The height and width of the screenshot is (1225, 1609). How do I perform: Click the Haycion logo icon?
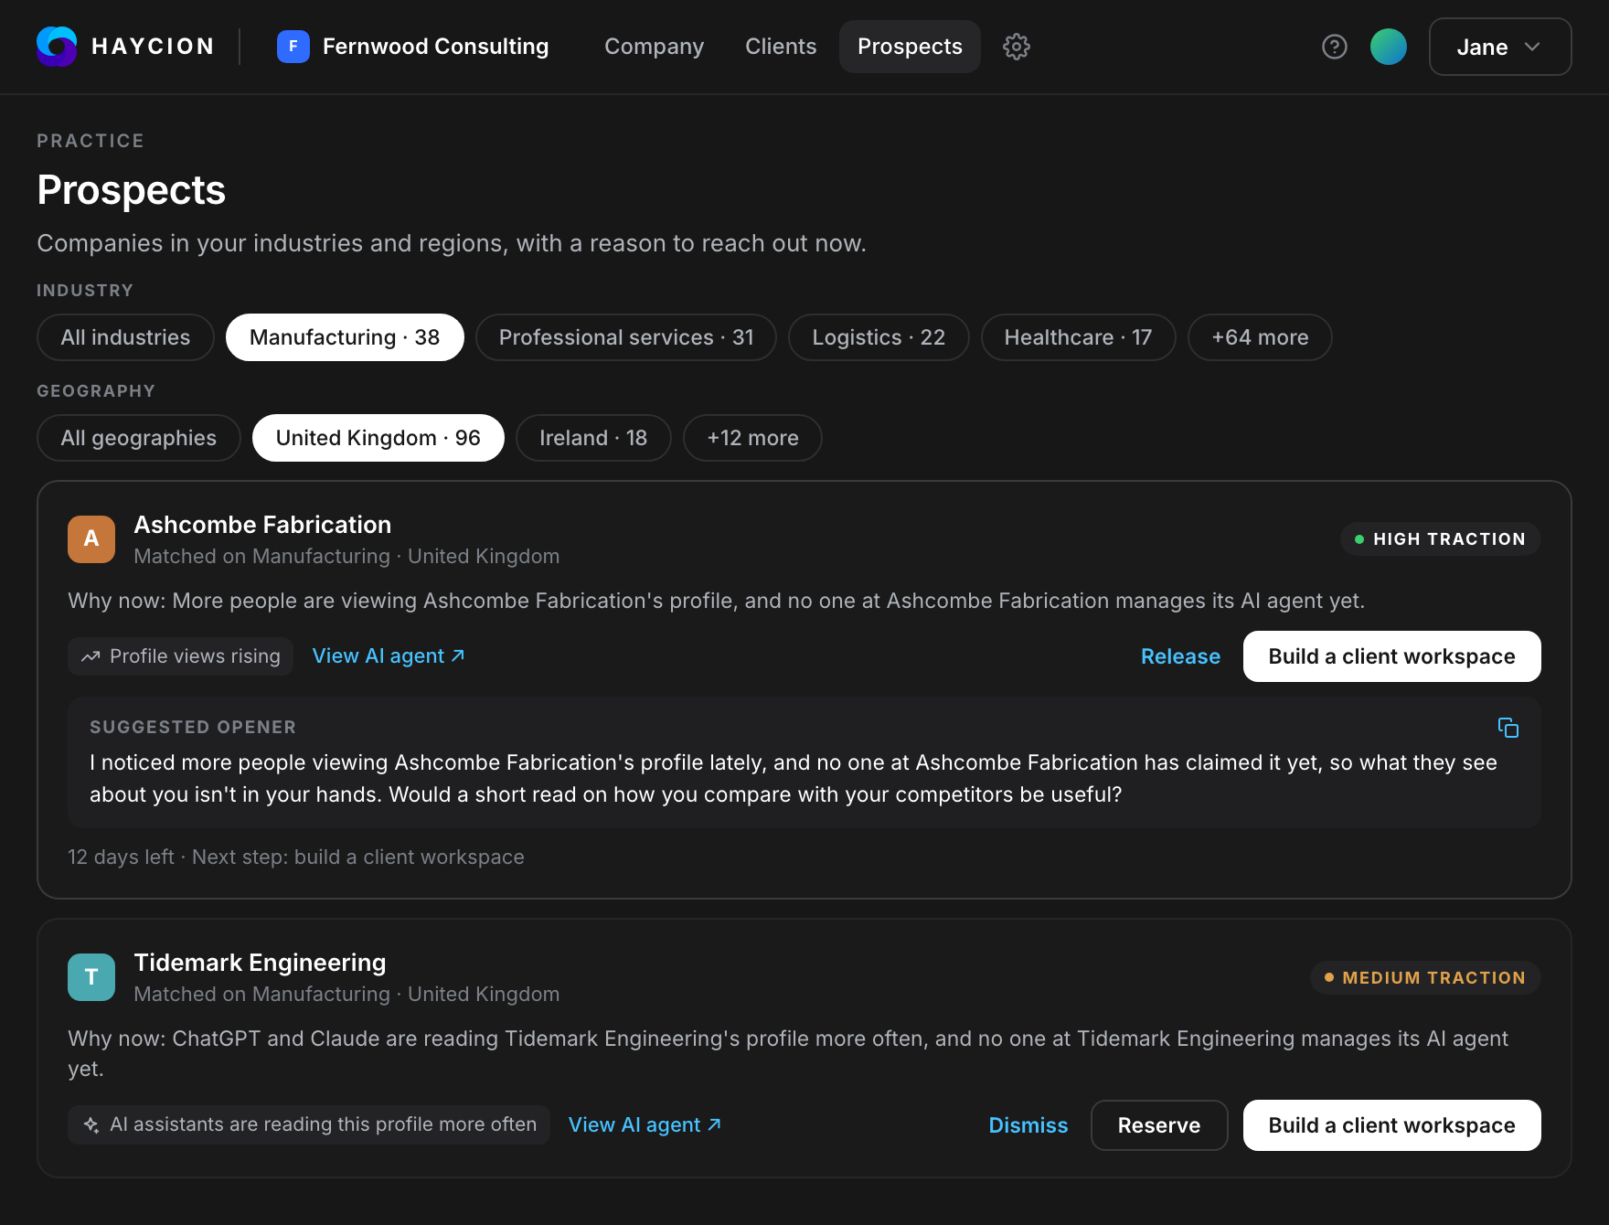coord(57,47)
